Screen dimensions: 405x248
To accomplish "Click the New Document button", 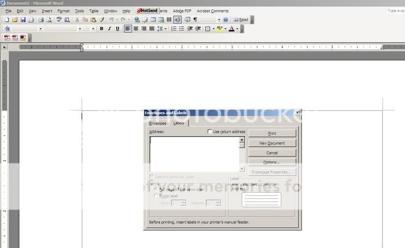I will [x=272, y=143].
